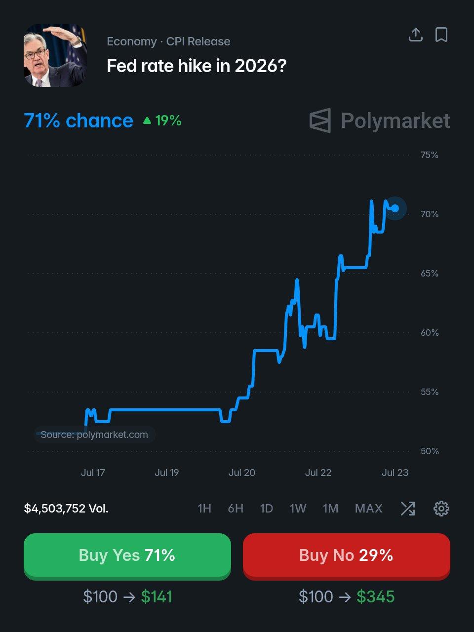The height and width of the screenshot is (632, 474).
Task: Bookmark this market
Action: 441,35
